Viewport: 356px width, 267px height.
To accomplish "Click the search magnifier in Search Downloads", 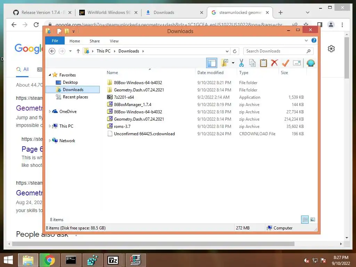I will pyautogui.click(x=308, y=51).
